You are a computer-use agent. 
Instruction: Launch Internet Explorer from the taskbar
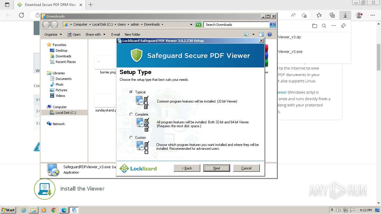tap(24, 210)
